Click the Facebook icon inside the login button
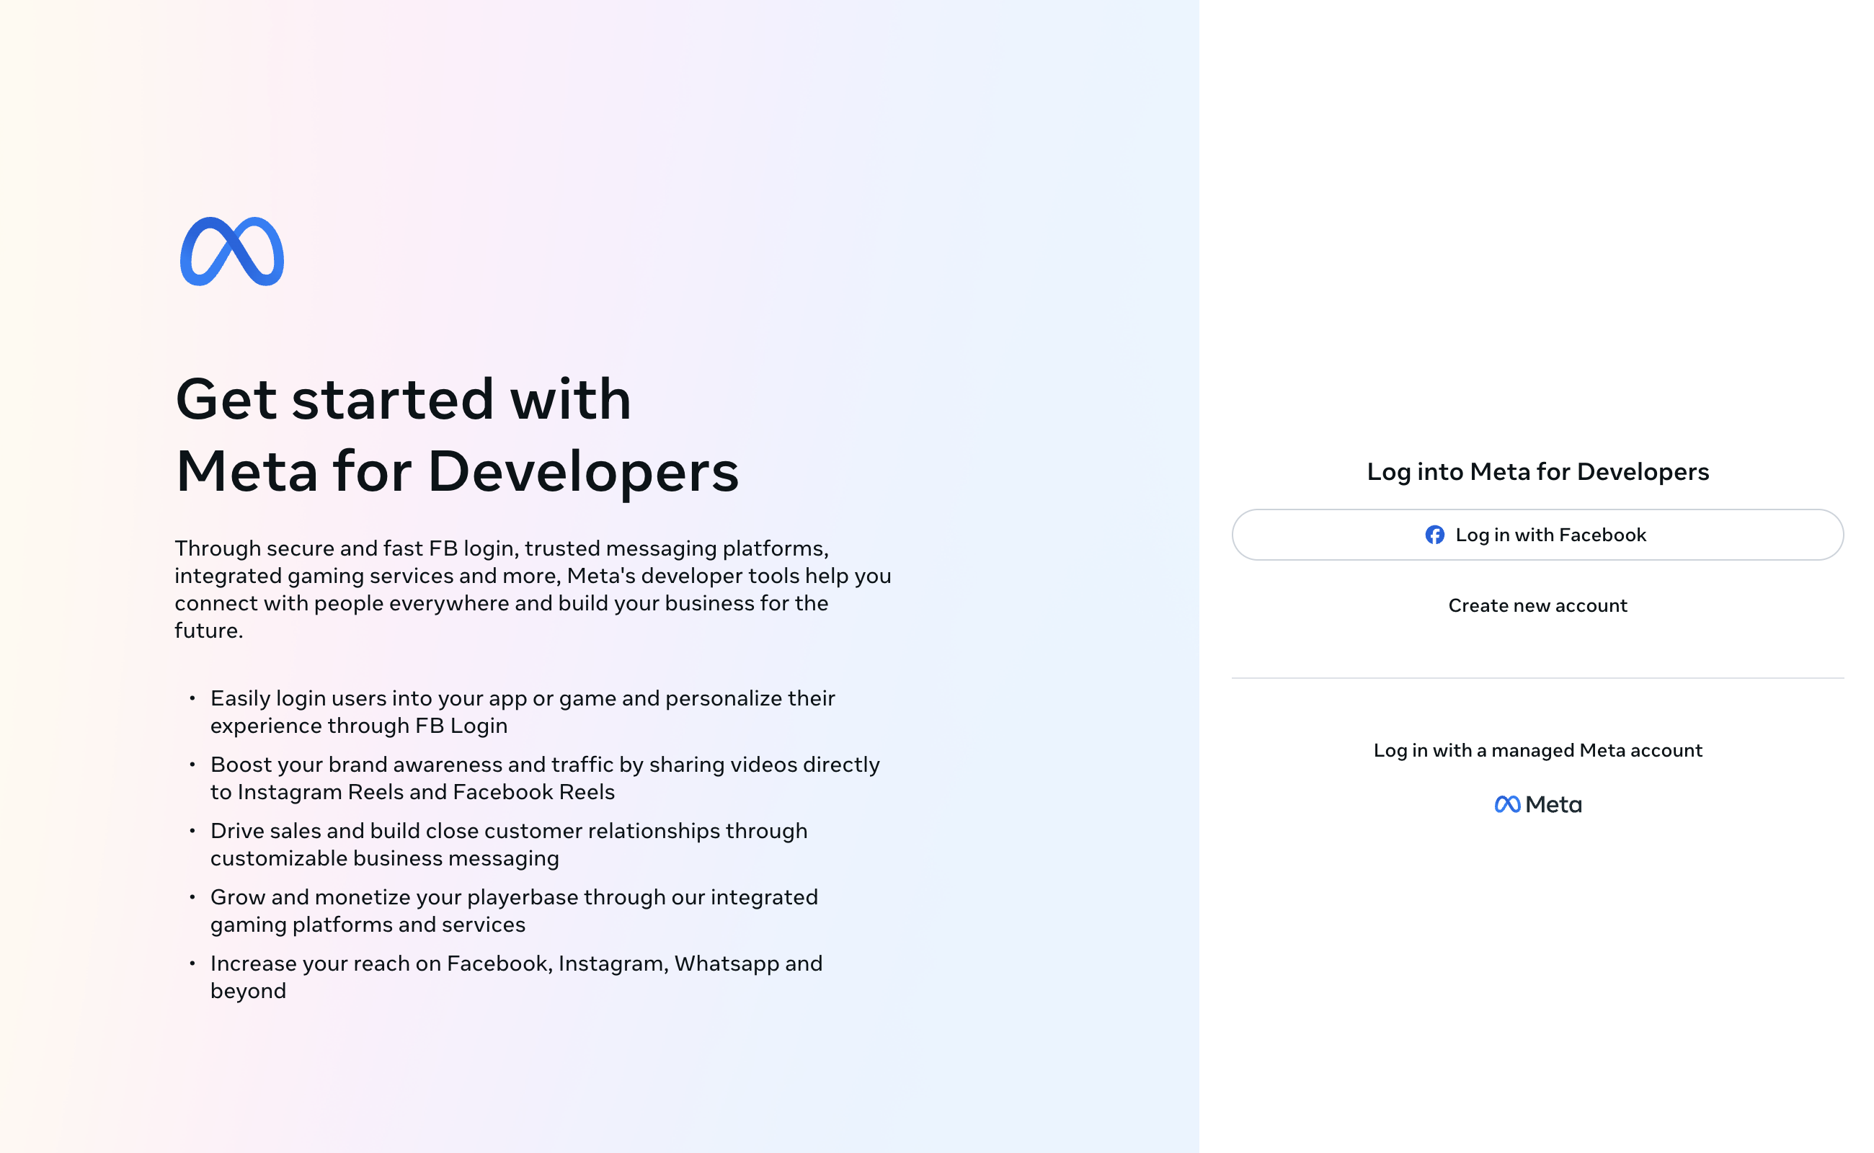This screenshot has height=1153, width=1874. (1434, 535)
